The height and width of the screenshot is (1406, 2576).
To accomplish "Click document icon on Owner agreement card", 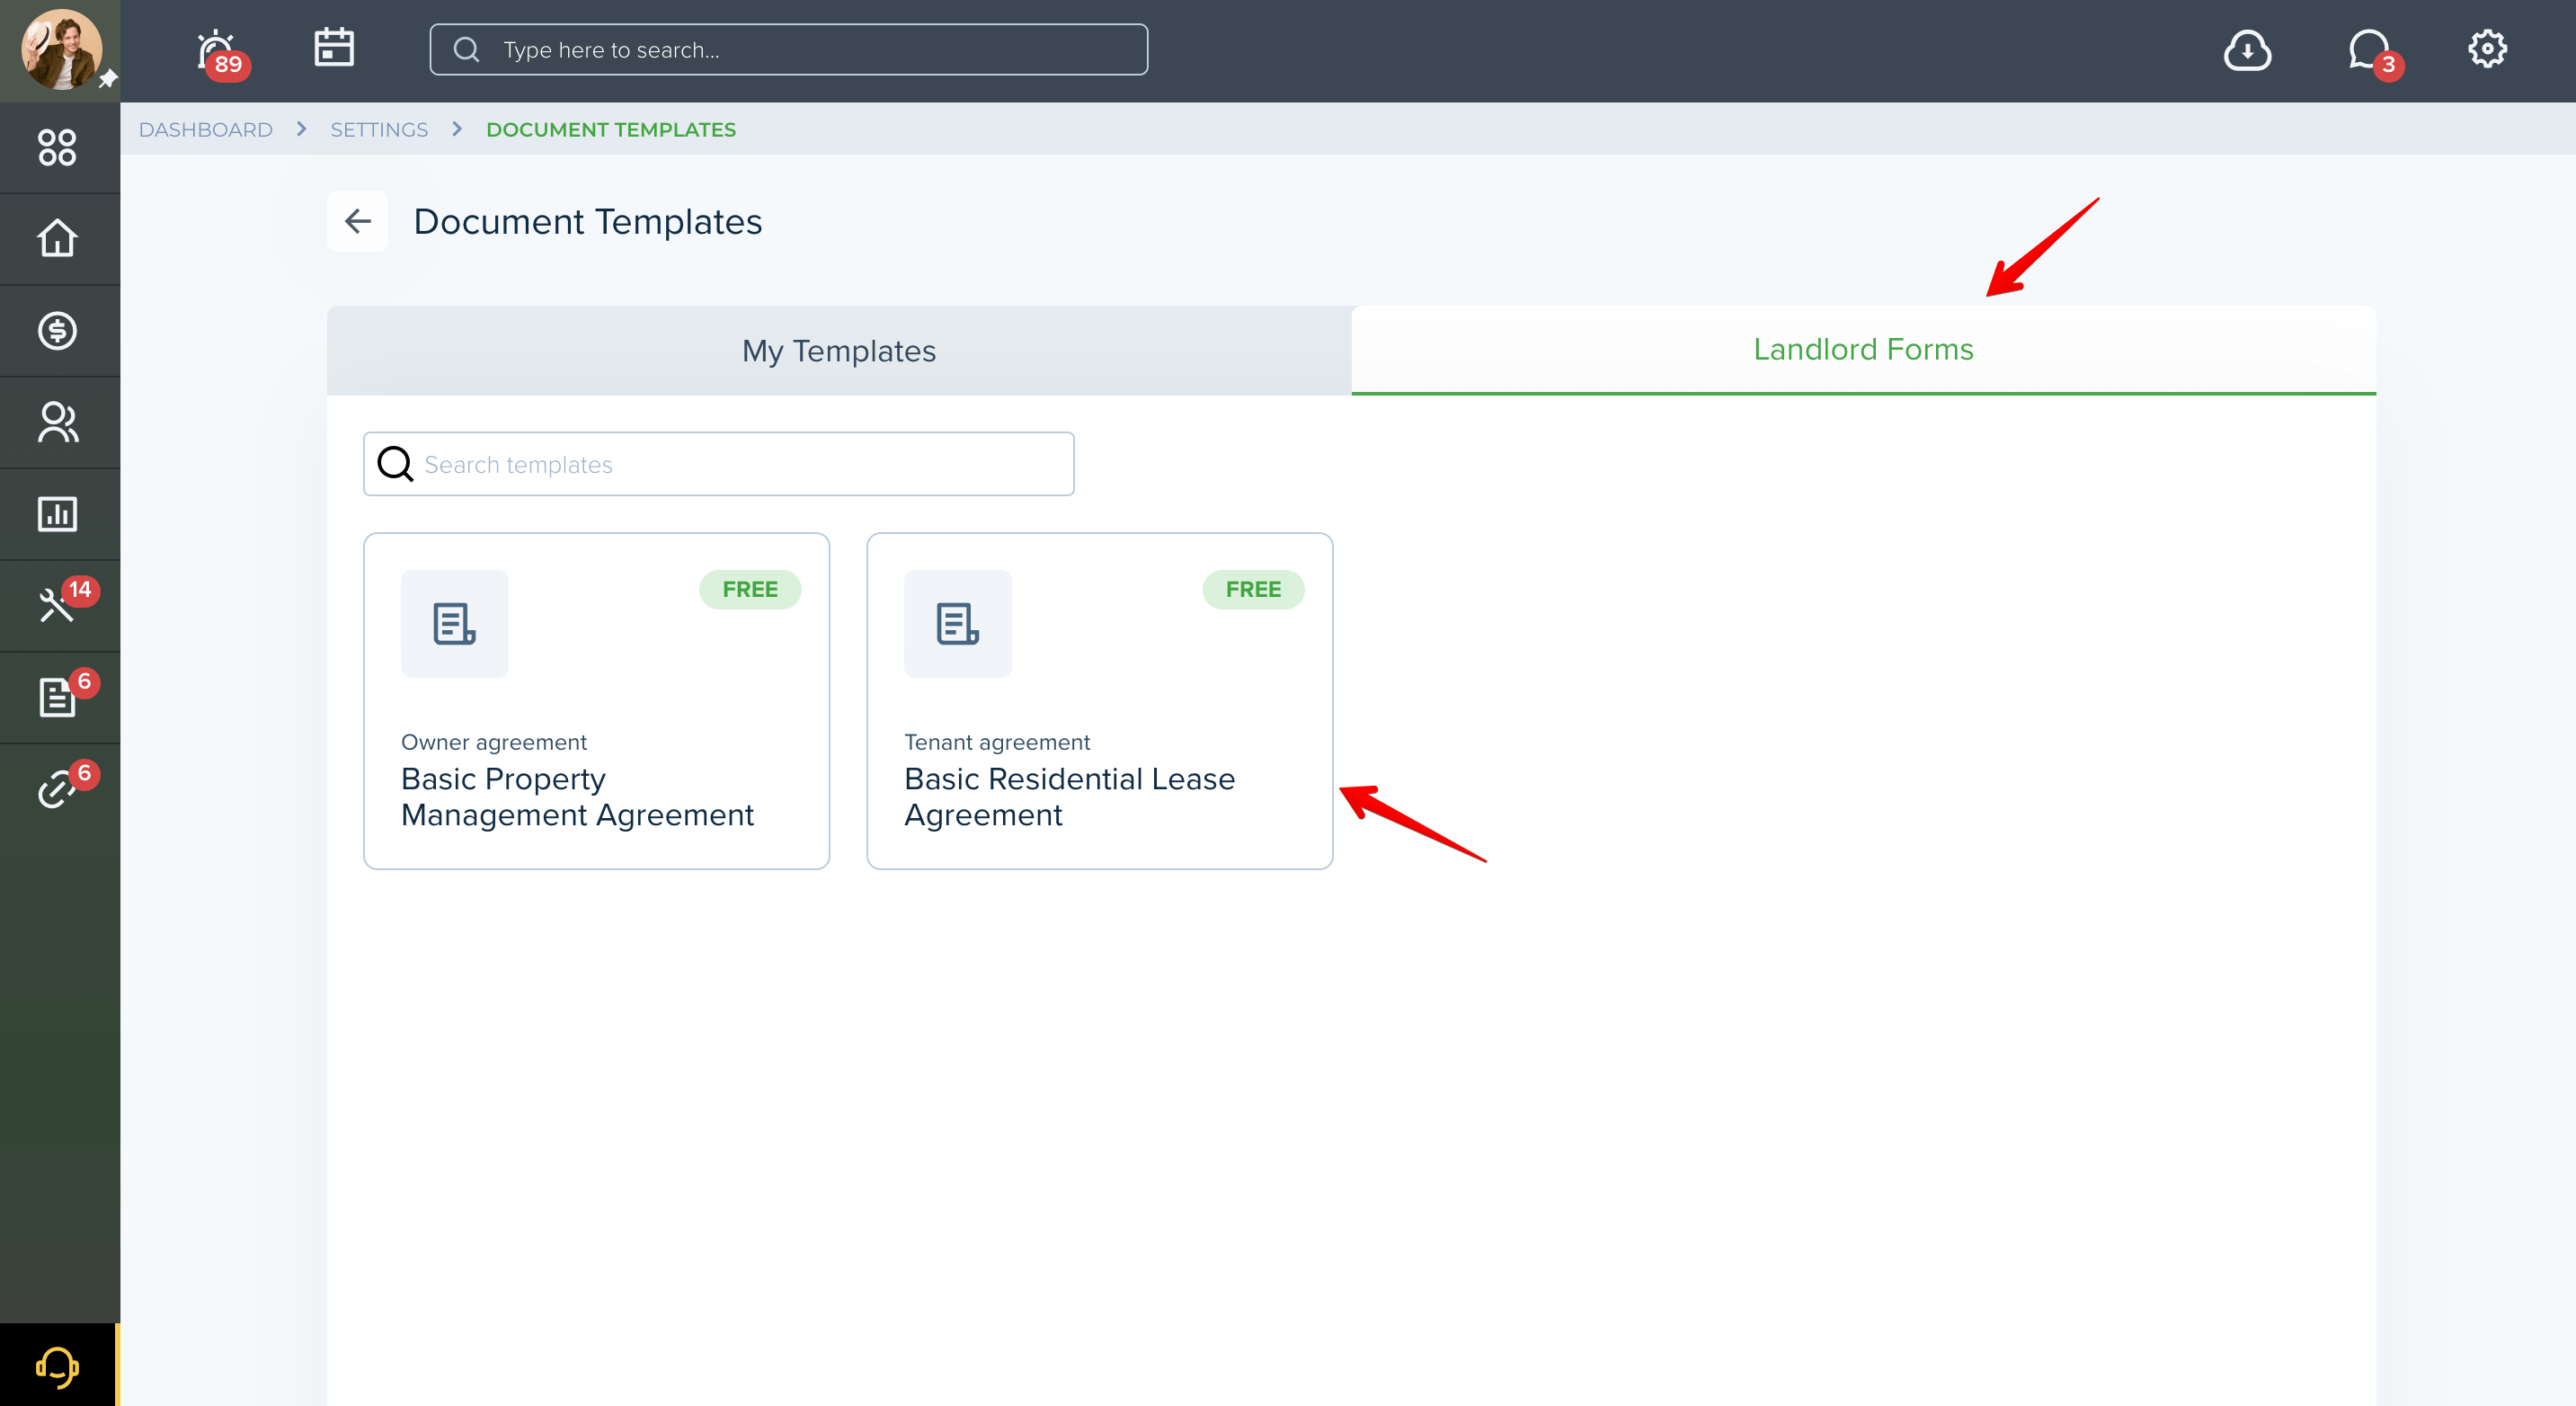I will [x=455, y=624].
